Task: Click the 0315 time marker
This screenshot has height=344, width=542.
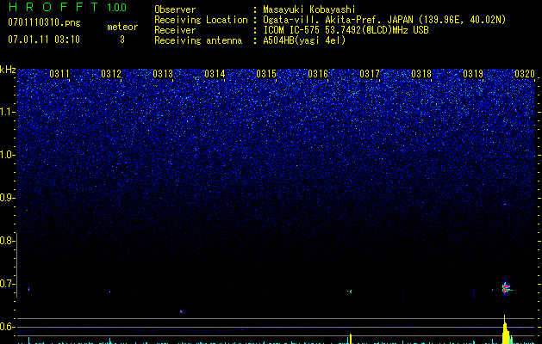Action: (x=266, y=74)
